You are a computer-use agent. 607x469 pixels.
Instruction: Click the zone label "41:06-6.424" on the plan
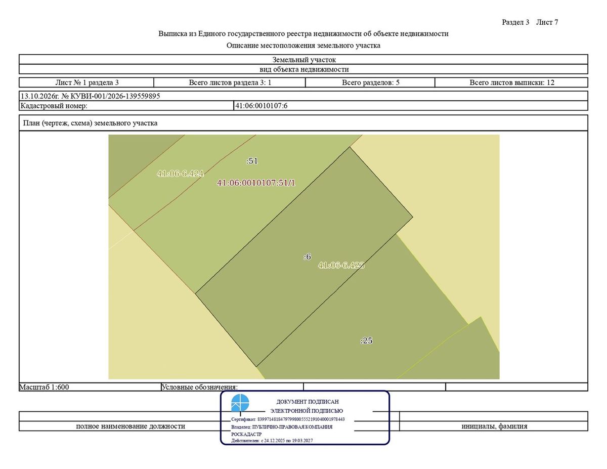point(180,174)
